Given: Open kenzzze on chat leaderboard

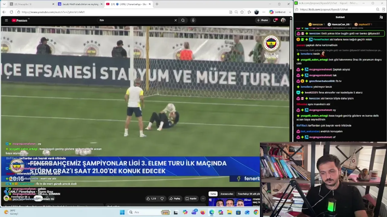Looking at the screenshot, I should [316, 24].
